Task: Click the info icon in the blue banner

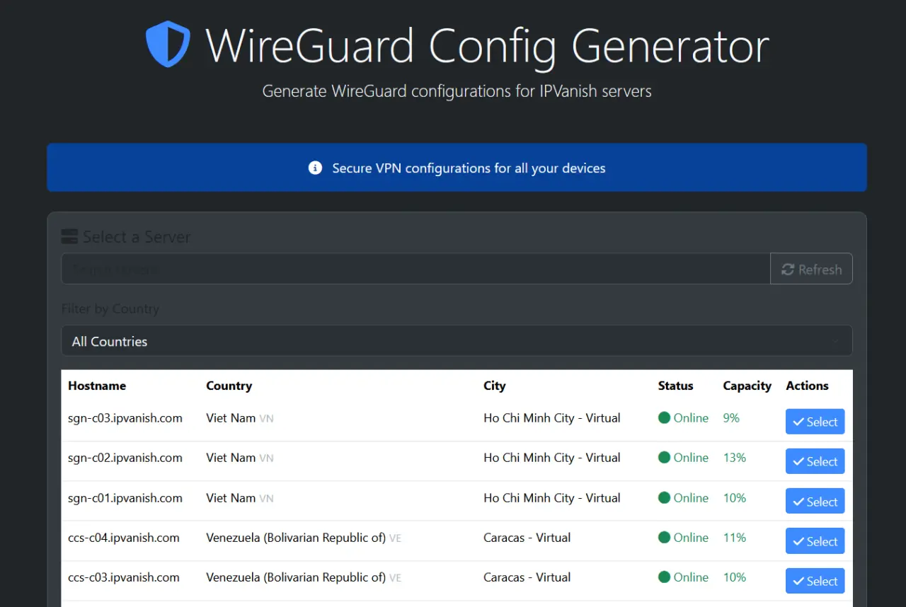Action: 316,168
